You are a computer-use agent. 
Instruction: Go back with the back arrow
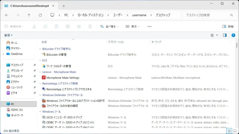6,15
